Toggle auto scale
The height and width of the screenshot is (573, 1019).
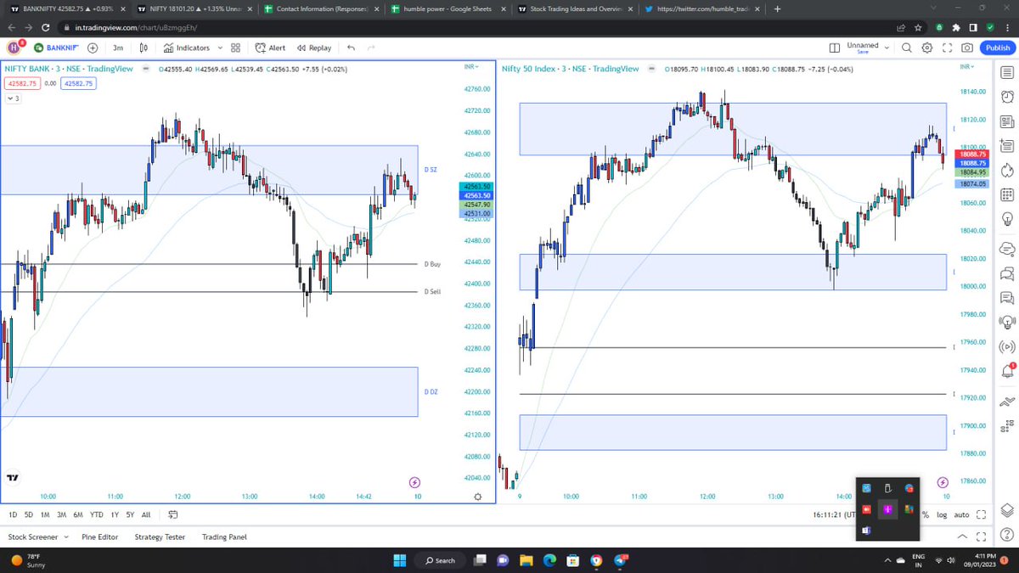tap(961, 514)
